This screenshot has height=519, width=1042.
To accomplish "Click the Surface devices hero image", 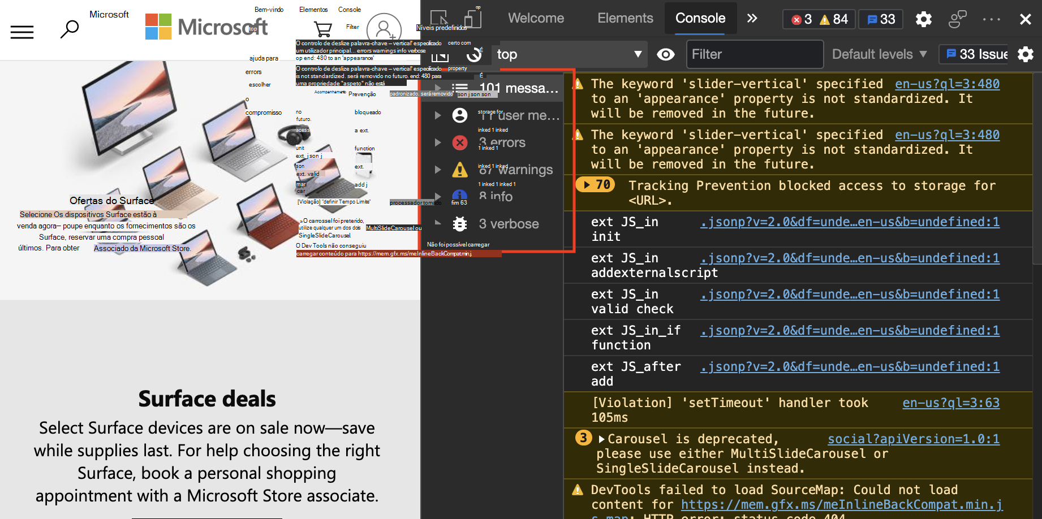I will 210,180.
